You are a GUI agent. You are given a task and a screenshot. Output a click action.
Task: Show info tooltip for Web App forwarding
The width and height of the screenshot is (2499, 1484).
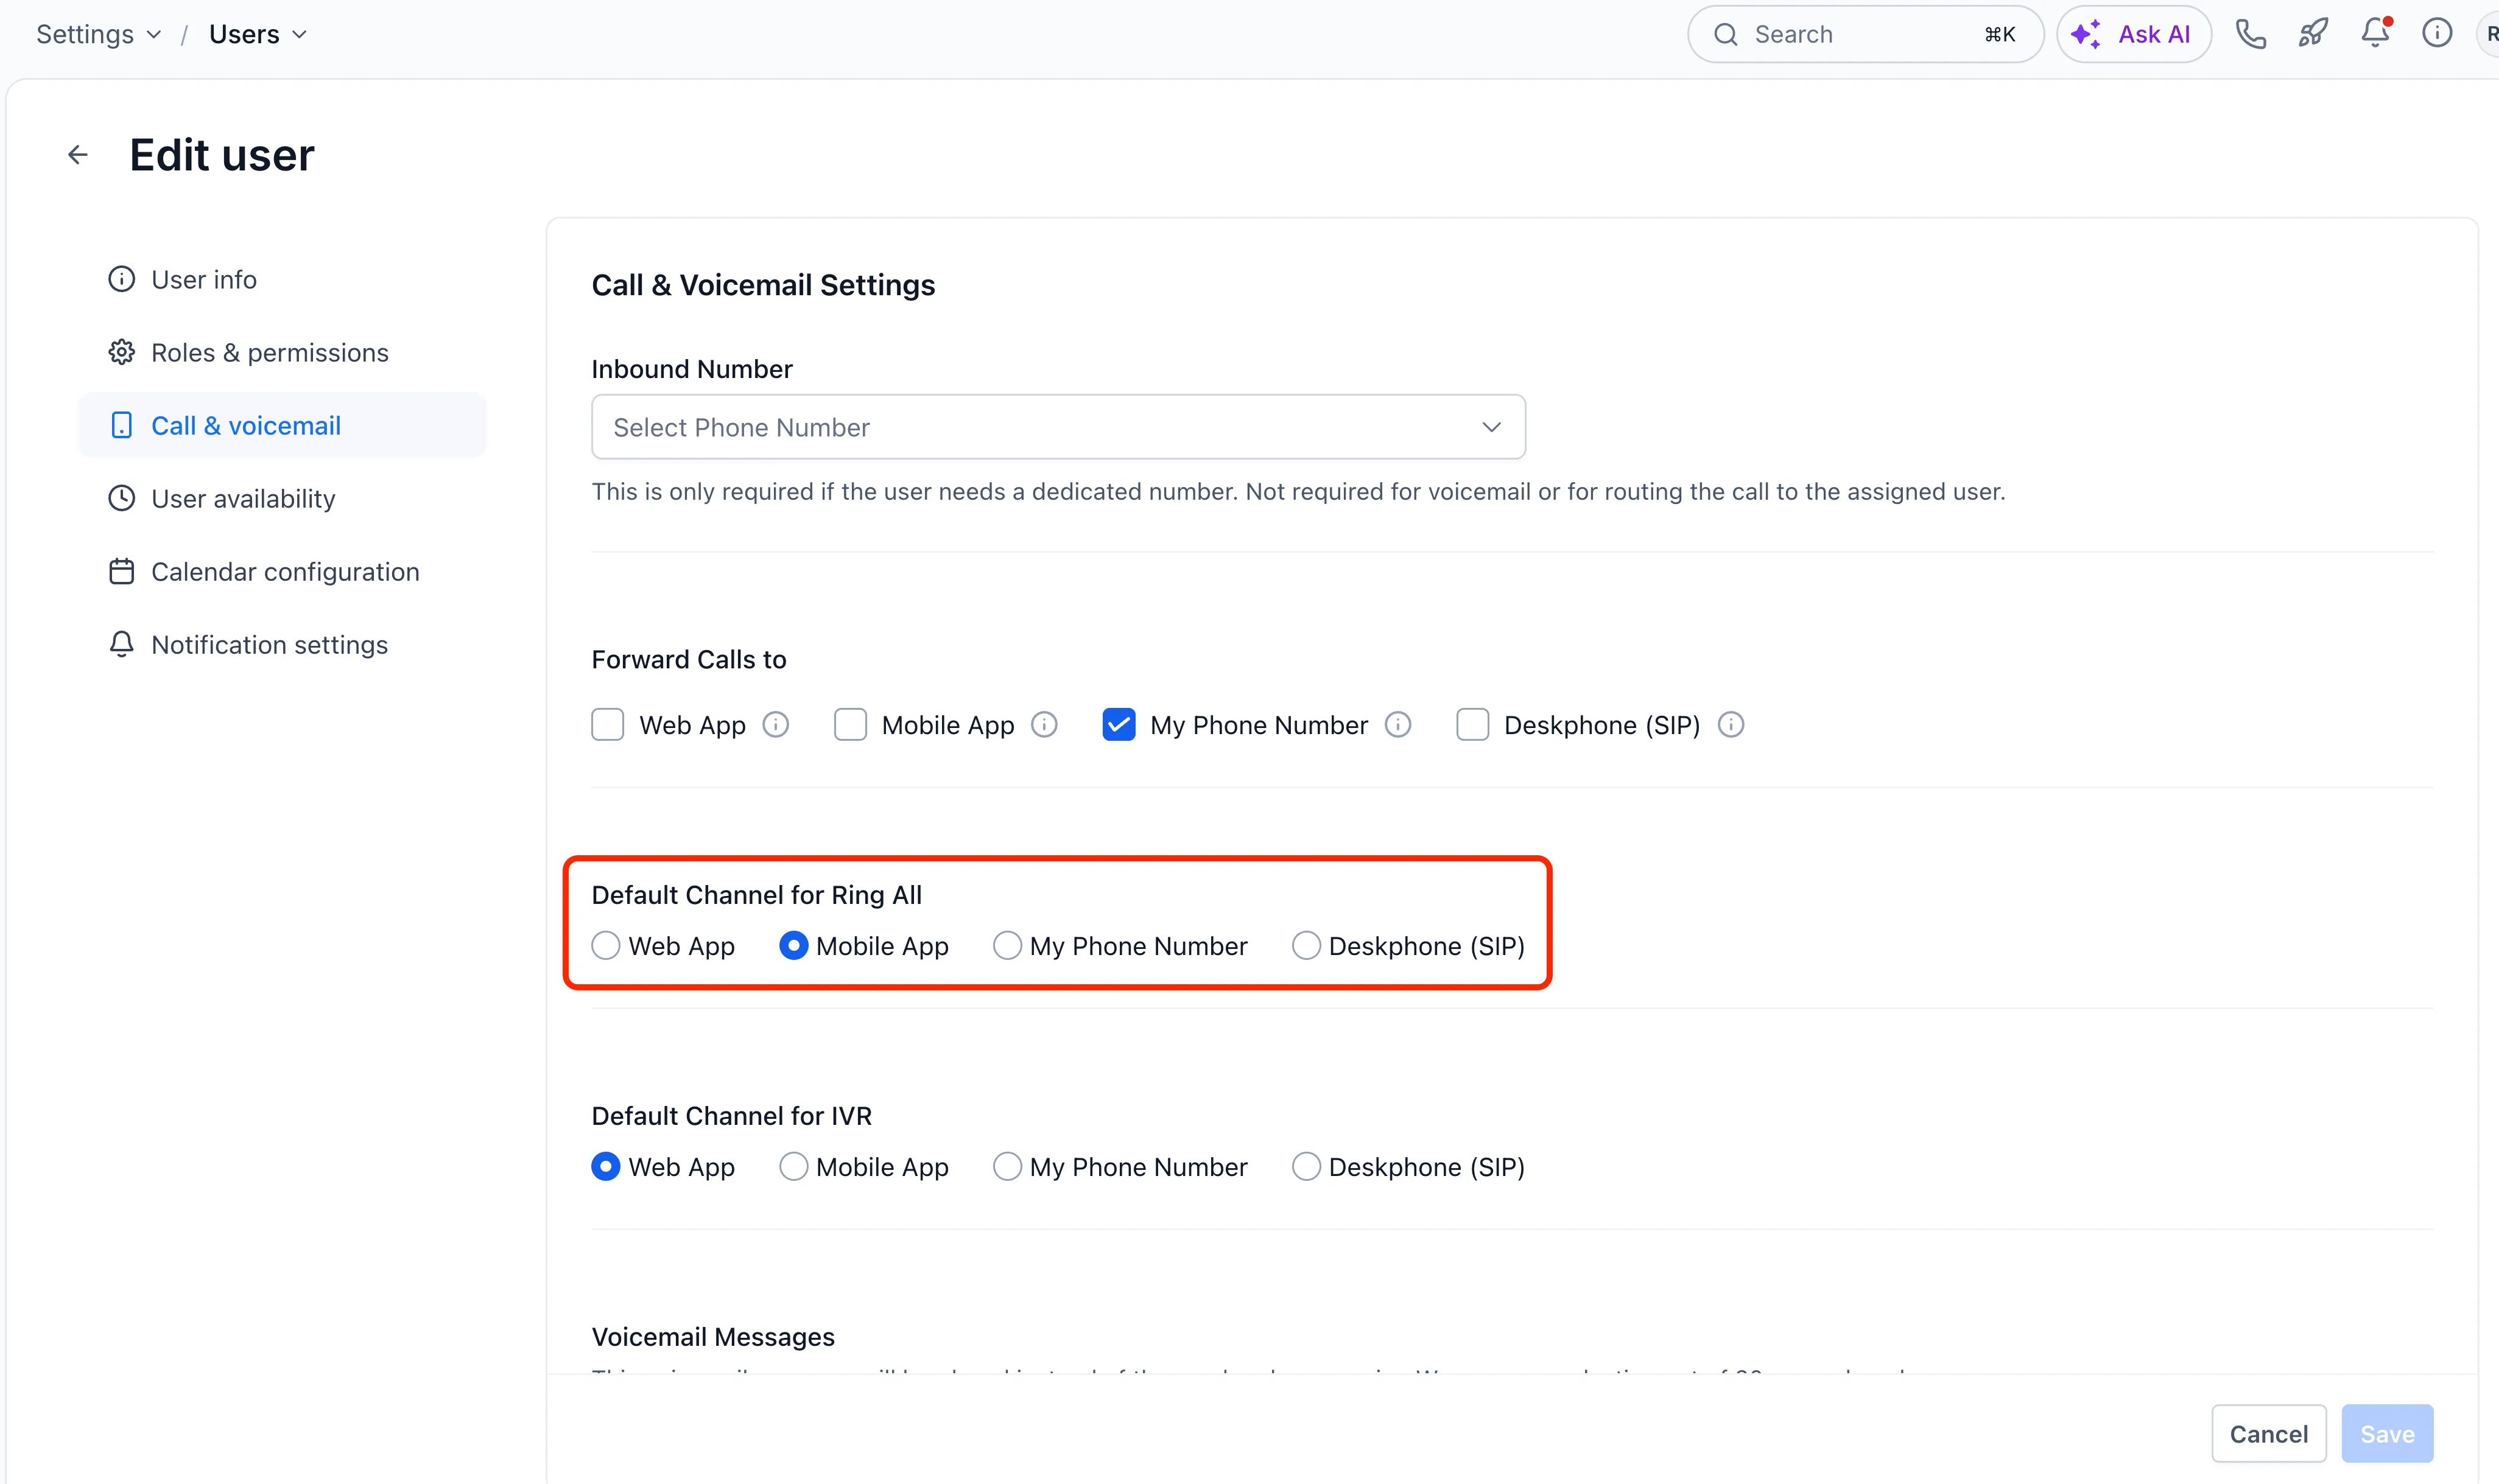click(775, 724)
